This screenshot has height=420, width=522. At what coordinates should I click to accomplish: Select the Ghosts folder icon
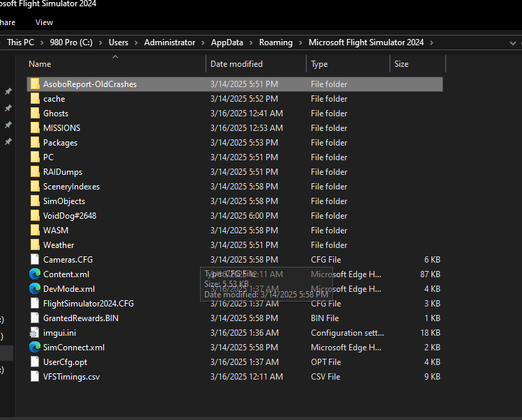(x=35, y=114)
